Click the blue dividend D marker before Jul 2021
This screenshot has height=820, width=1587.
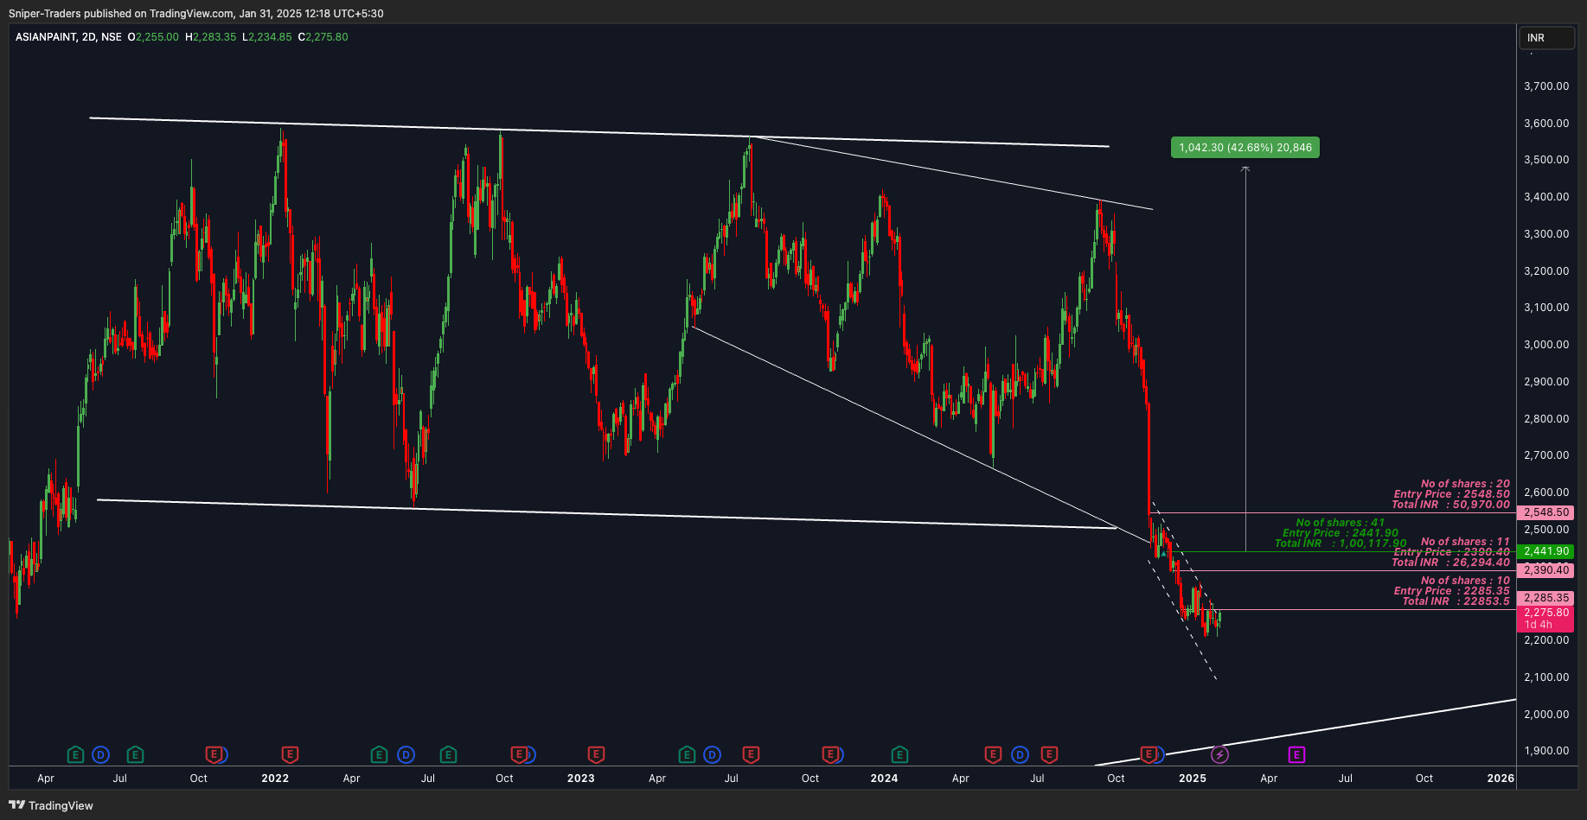coord(100,754)
